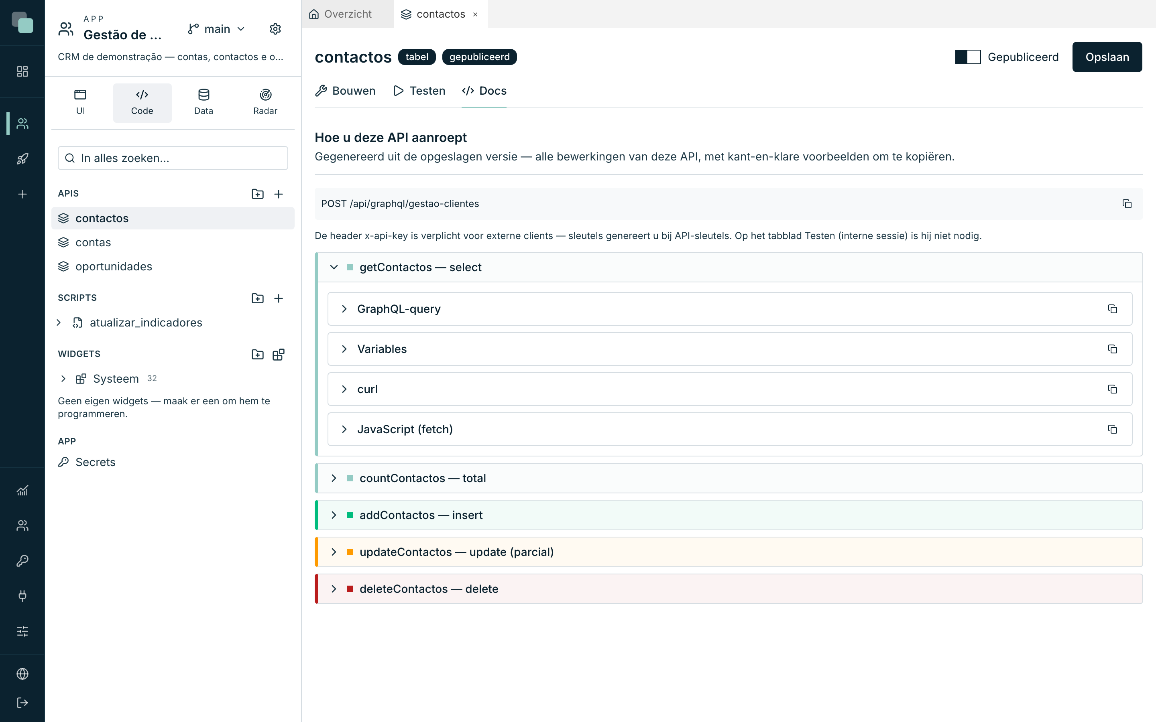
Task: Open the users icon in lower rail
Action: click(22, 525)
